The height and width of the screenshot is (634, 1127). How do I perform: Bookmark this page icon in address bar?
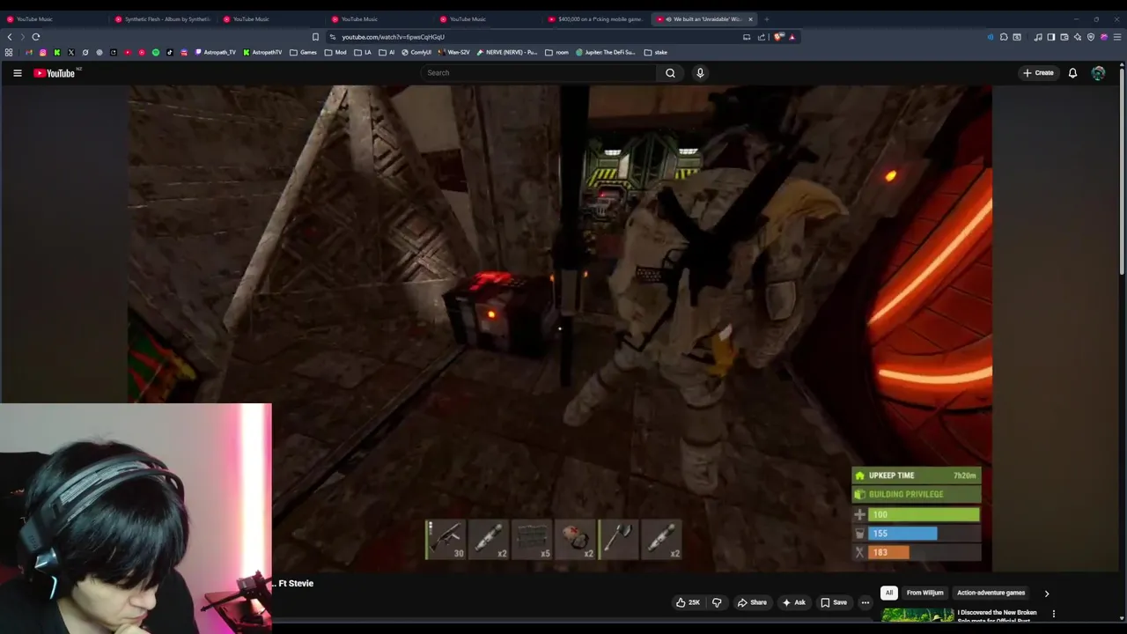[x=315, y=37]
